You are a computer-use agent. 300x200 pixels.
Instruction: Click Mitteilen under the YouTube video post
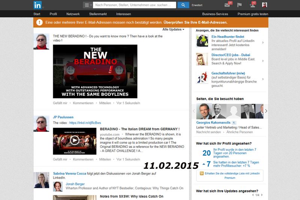105,159
